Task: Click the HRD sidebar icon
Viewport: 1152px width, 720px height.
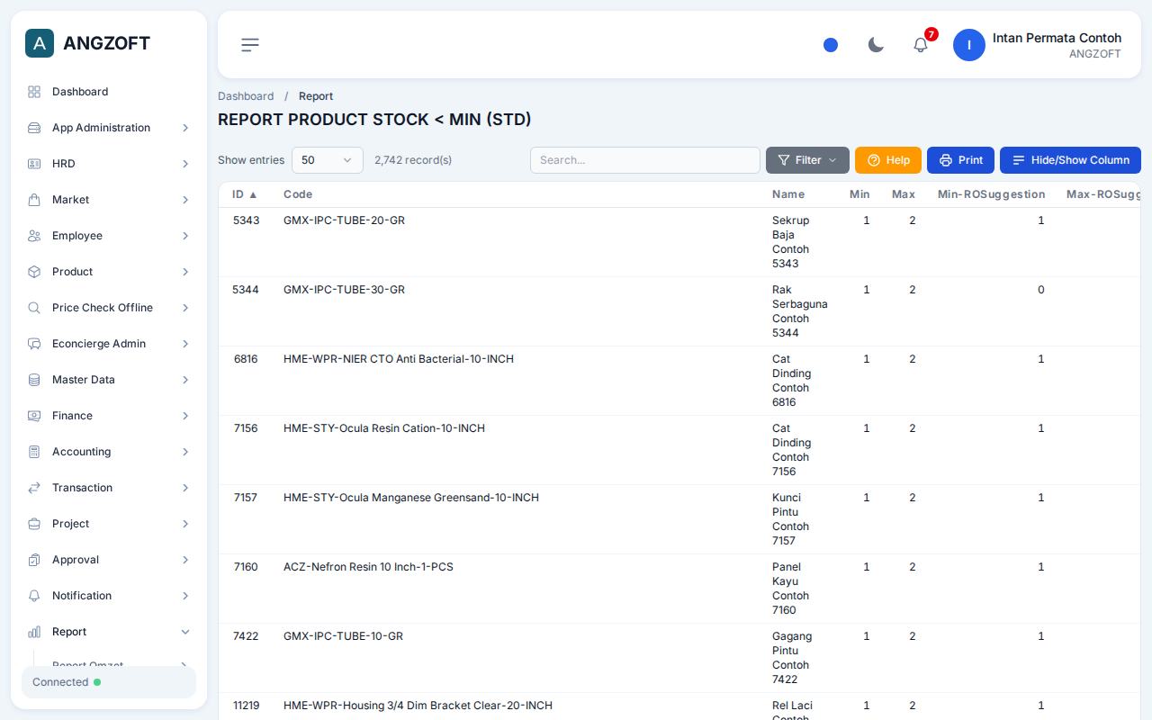Action: pos(34,164)
